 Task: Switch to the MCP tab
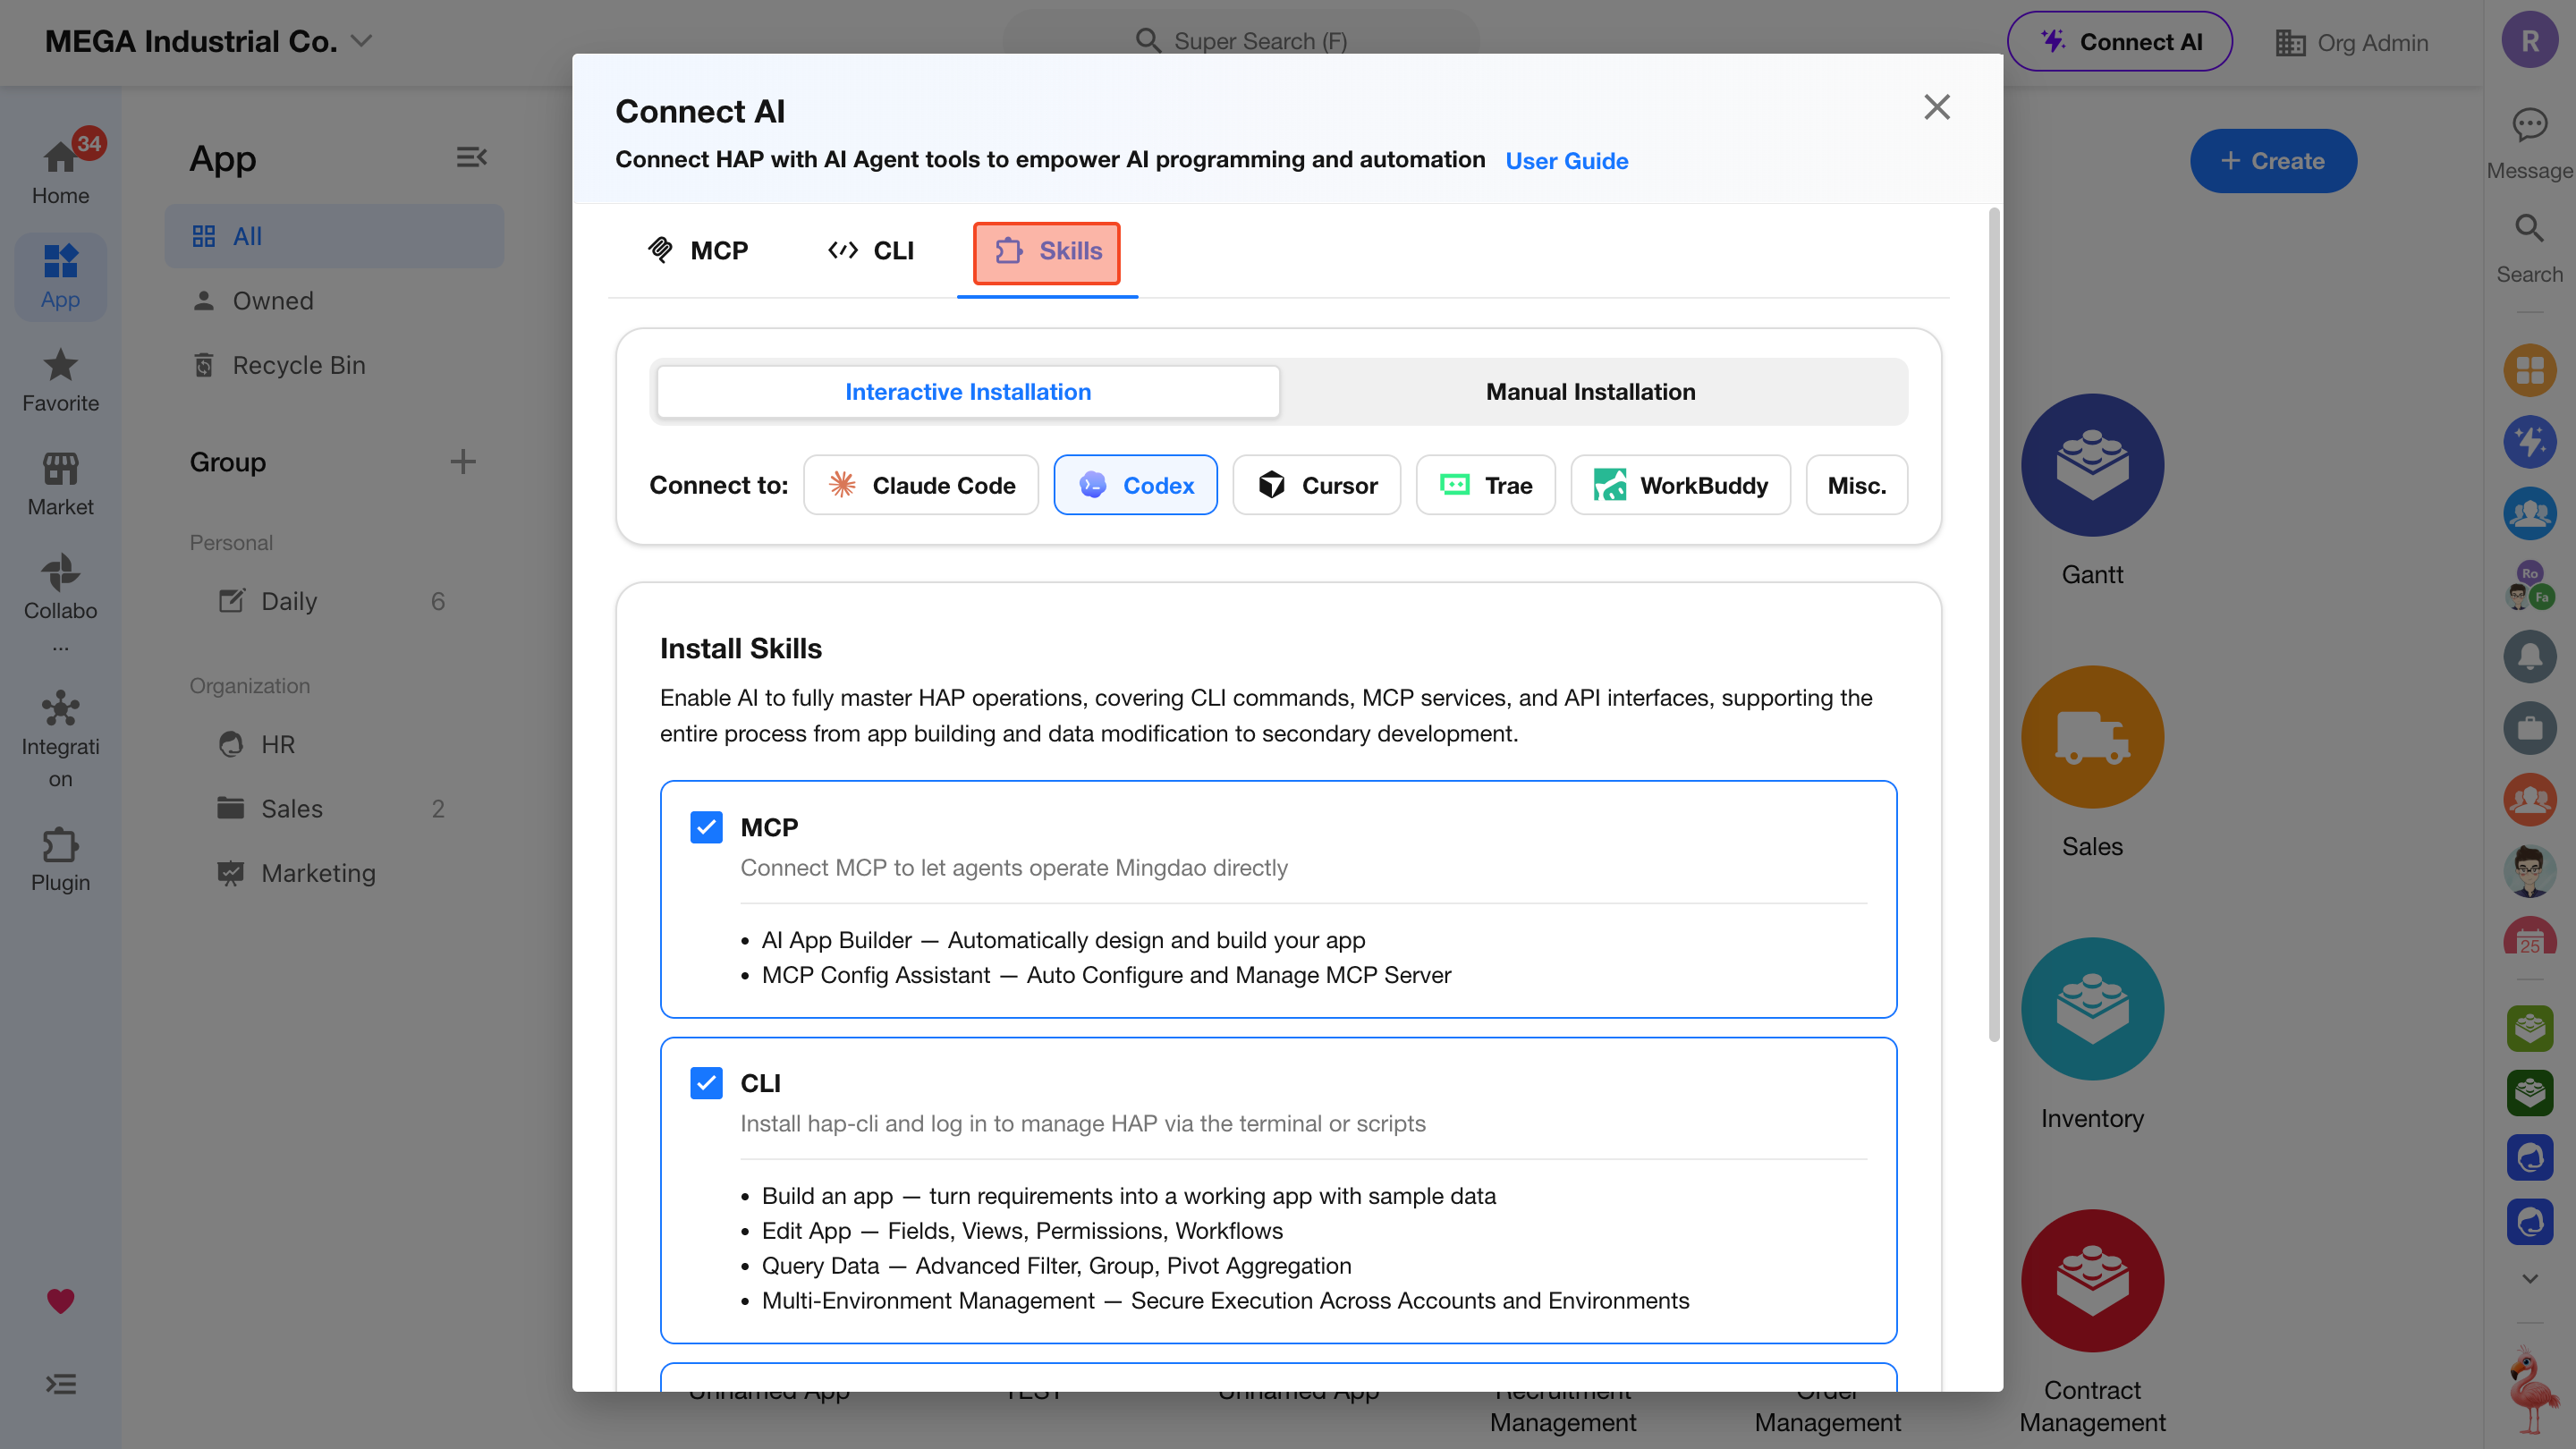pyautogui.click(x=698, y=250)
